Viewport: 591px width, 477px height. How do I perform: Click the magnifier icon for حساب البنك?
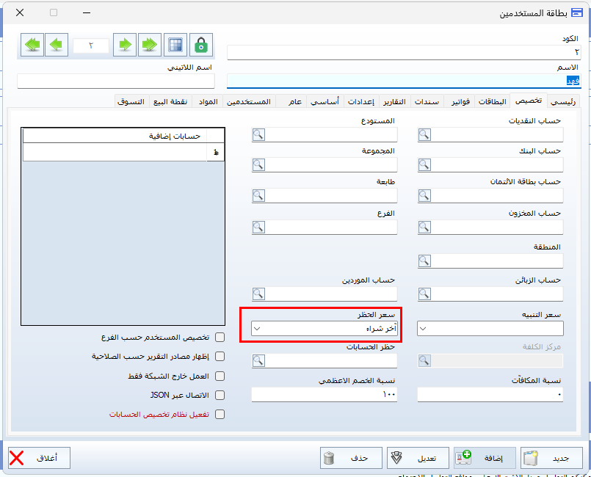[x=425, y=164]
